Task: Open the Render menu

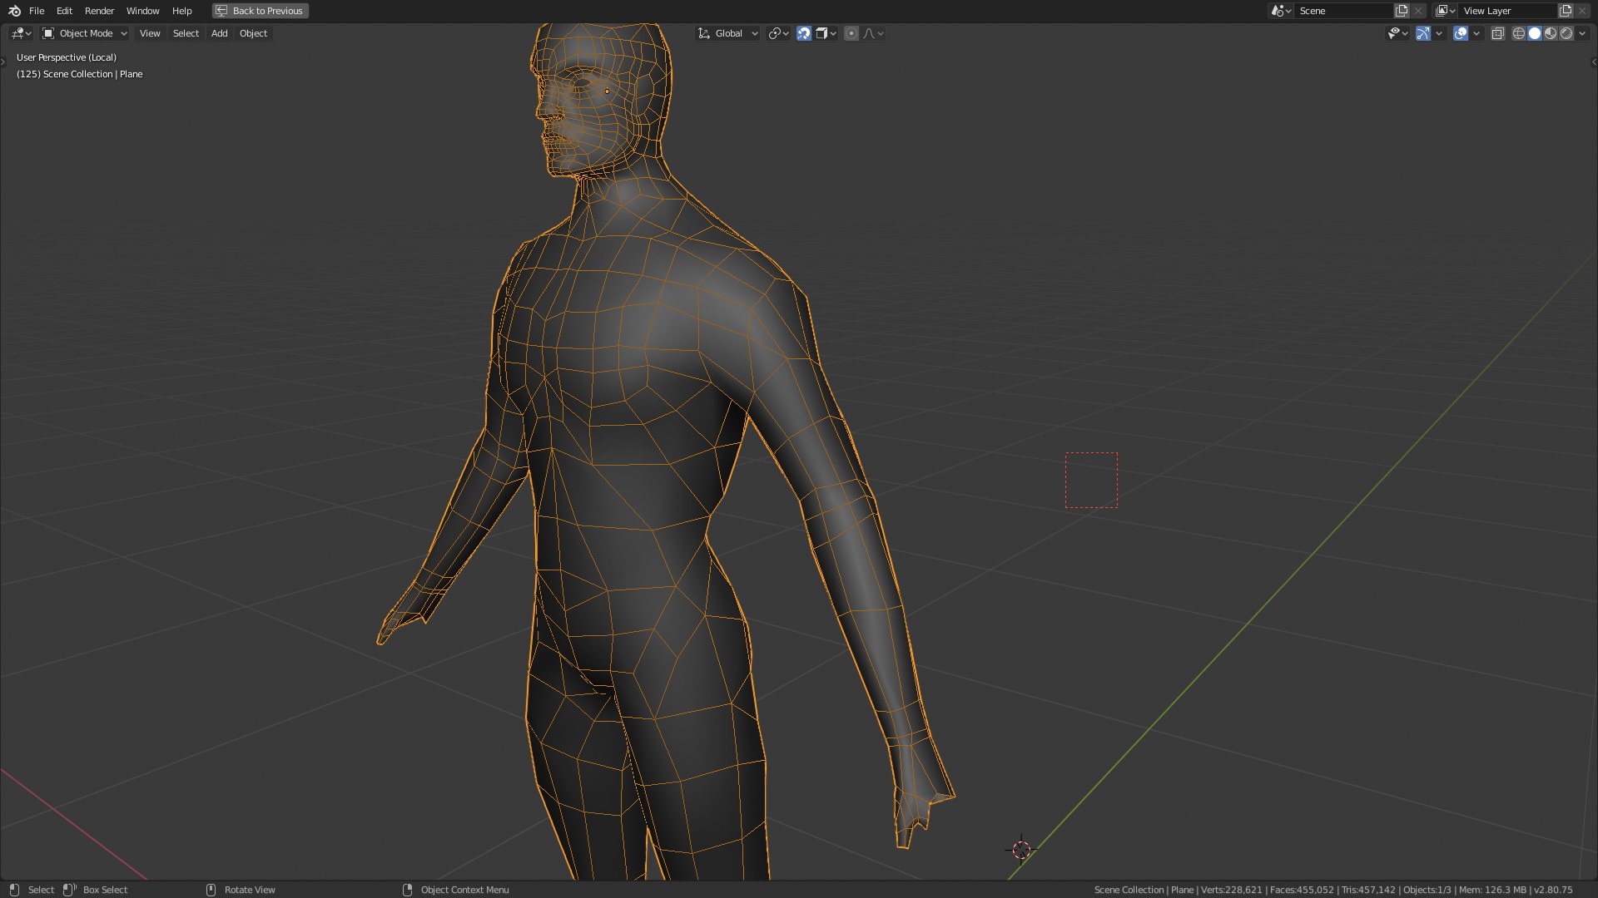Action: (x=99, y=11)
